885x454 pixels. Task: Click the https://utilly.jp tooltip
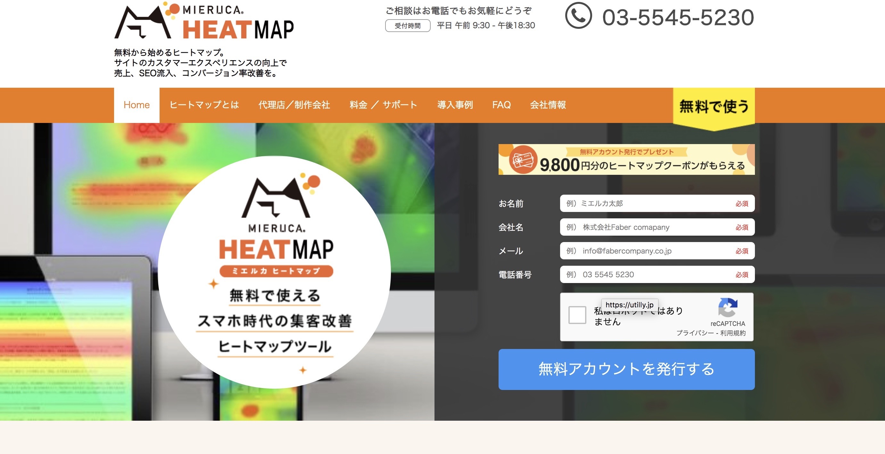coord(629,305)
